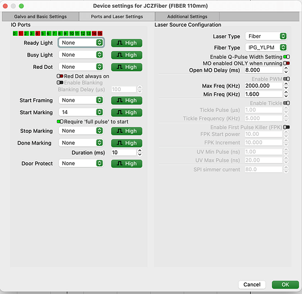Click FPK Increment field

point(264,142)
